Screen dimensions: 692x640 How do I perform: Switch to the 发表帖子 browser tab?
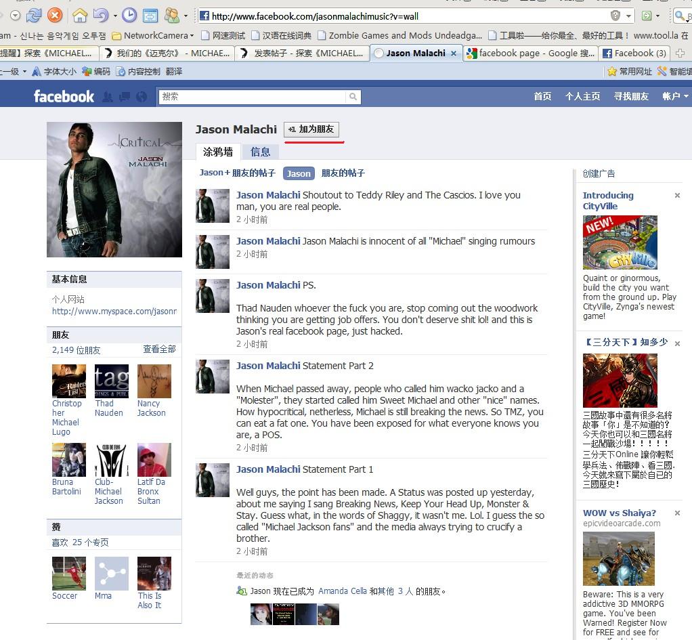tap(301, 54)
